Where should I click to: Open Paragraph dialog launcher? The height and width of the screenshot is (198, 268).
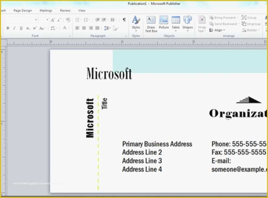(x=126, y=36)
